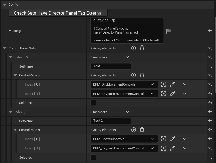Open options chevron for first set's 3 members
Image resolution: width=216 pixels, height=163 pixels.
pyautogui.click(x=127, y=57)
